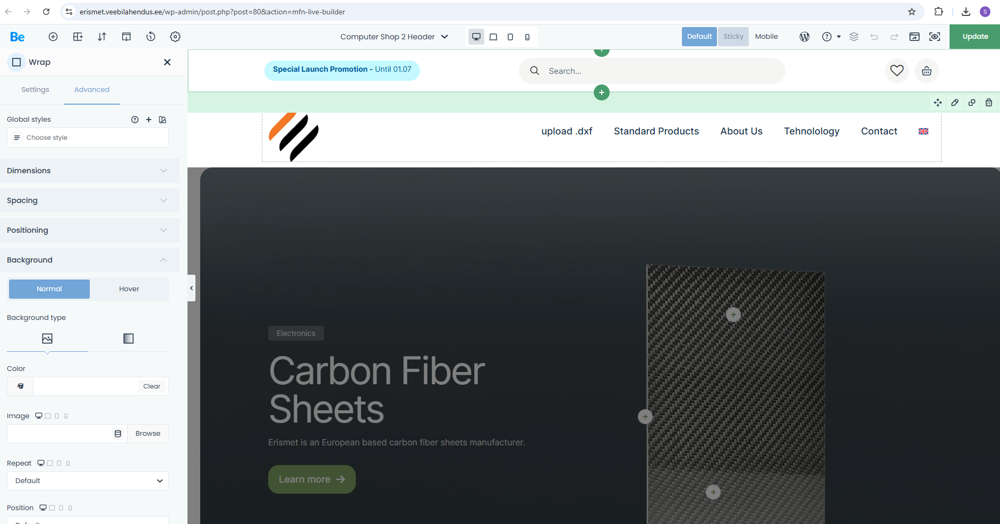
Task: Switch to tablet landscape device view
Action: pyautogui.click(x=493, y=37)
